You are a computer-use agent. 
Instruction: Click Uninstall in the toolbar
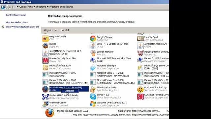coord(65,30)
